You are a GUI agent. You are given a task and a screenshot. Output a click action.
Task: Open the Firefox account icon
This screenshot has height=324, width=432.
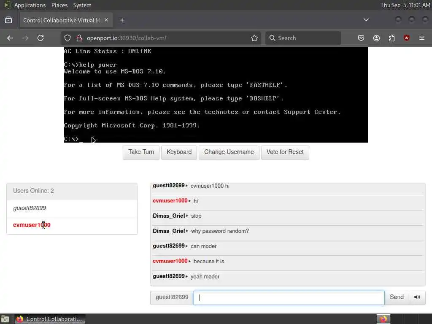pyautogui.click(x=376, y=38)
